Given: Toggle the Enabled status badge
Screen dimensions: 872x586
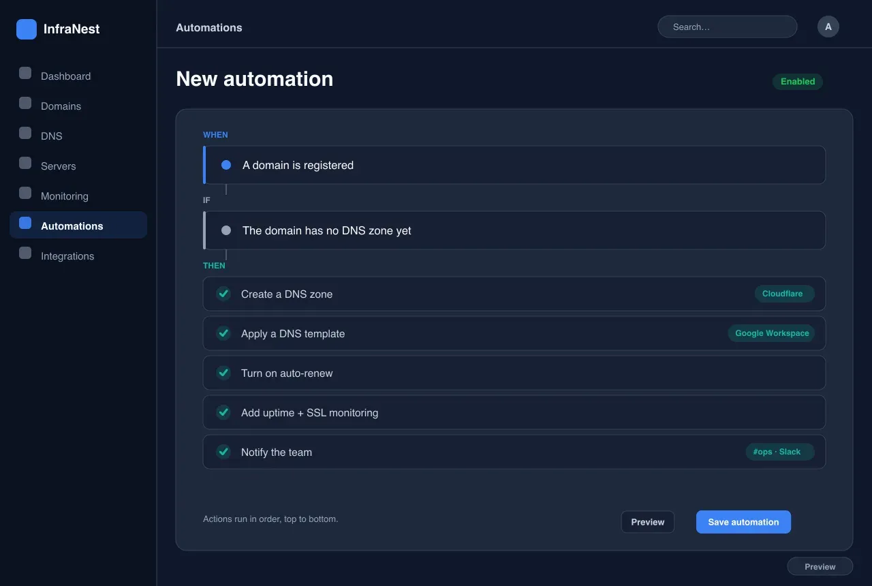Looking at the screenshot, I should 798,82.
